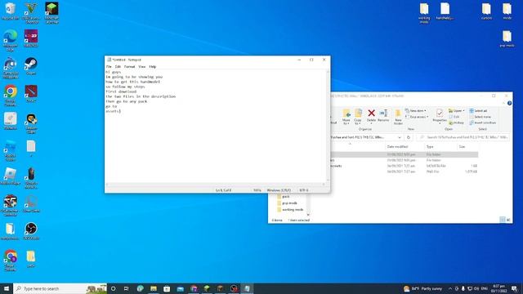
Task: Click Delete in Explorer ribbon
Action: (x=371, y=116)
